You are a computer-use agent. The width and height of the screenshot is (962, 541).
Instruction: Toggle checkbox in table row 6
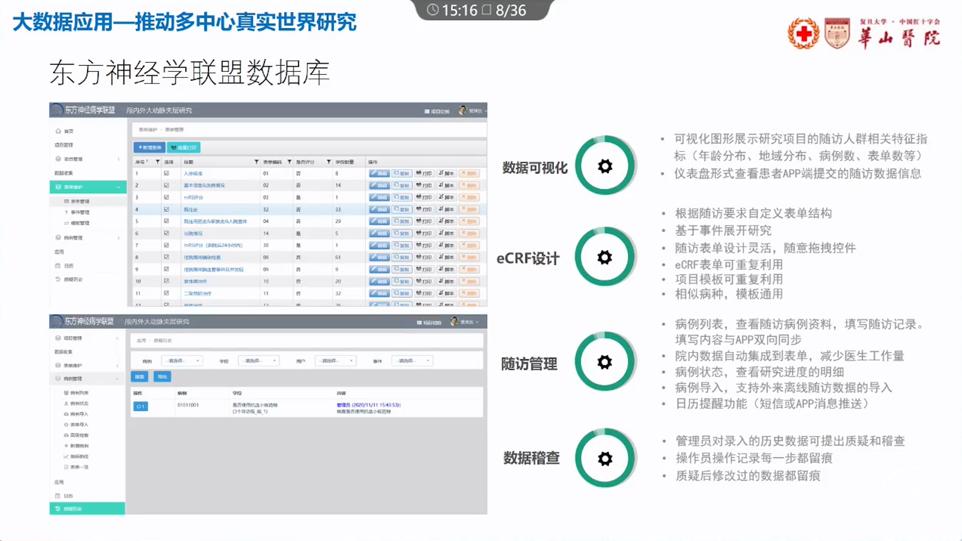pos(166,233)
